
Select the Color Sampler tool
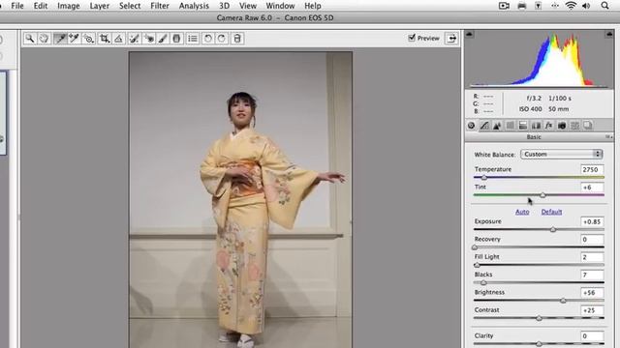click(74, 39)
